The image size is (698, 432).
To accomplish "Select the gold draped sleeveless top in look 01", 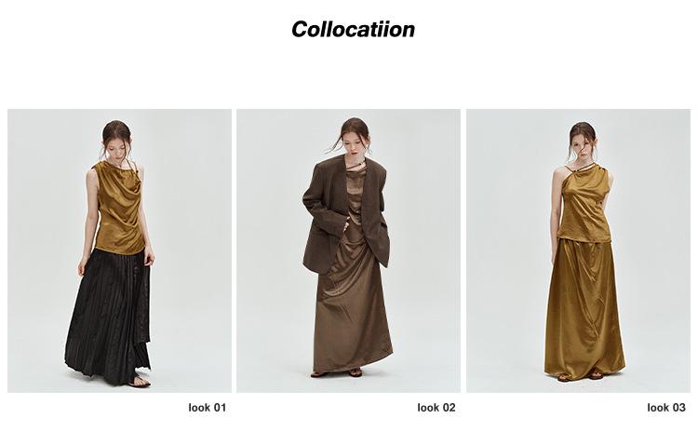I will pos(119,209).
